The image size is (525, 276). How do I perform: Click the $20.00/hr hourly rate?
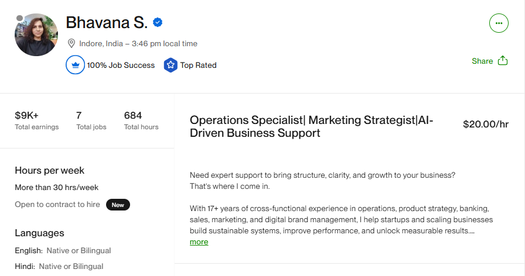point(486,124)
